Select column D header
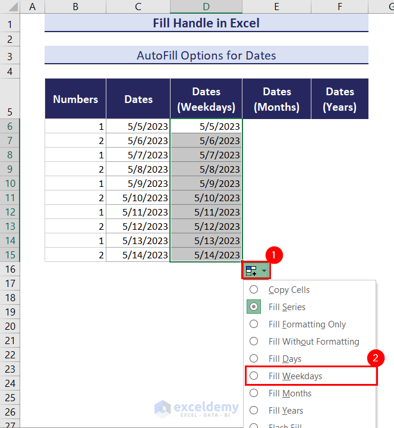This screenshot has height=428, width=394. pos(206,7)
